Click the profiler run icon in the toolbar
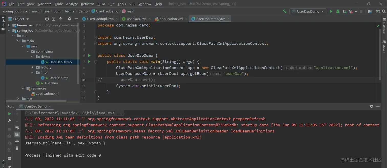 click(x=351, y=11)
